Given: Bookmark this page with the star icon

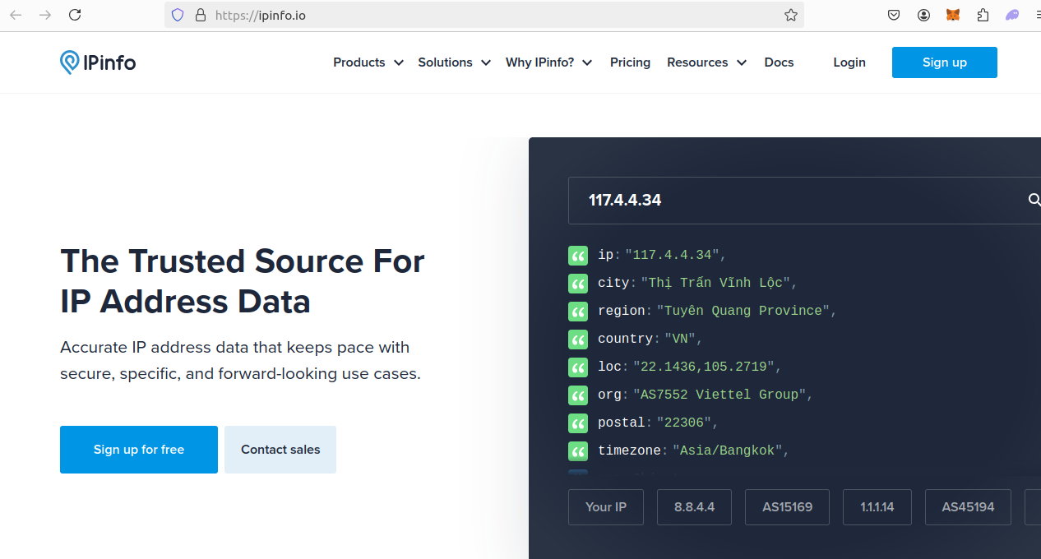Looking at the screenshot, I should pos(790,15).
